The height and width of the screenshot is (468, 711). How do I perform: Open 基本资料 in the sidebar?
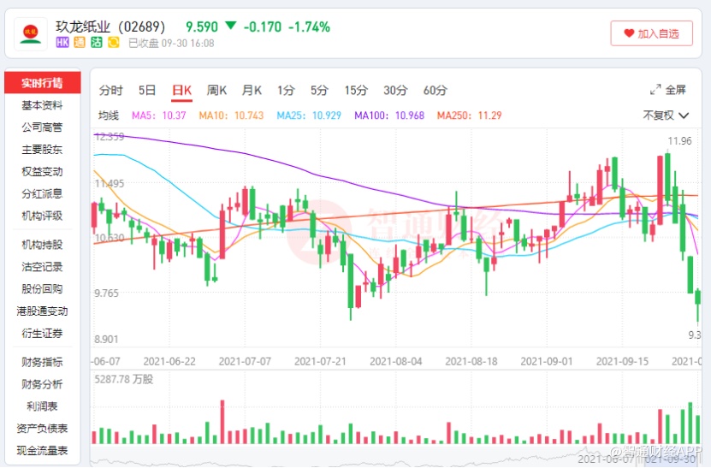click(x=42, y=105)
